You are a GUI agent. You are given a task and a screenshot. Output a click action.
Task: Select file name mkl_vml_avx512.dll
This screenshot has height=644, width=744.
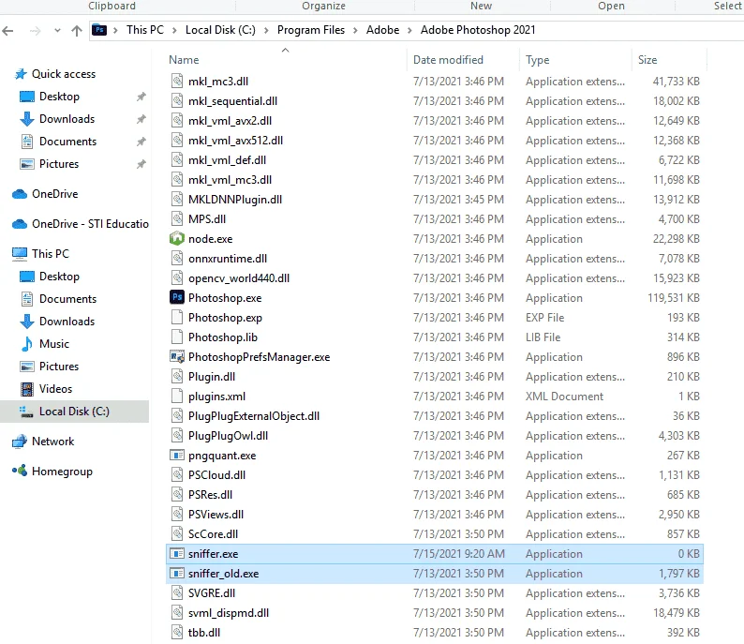235,141
